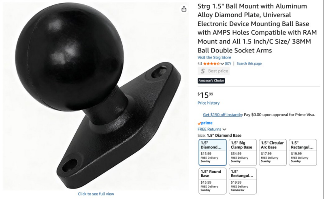Choose the $19.99 Rectangular option with Sunday delivery
324x199 pixels.
point(303,152)
